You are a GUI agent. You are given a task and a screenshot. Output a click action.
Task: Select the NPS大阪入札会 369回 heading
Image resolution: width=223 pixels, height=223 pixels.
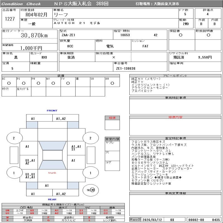coord(81,4)
